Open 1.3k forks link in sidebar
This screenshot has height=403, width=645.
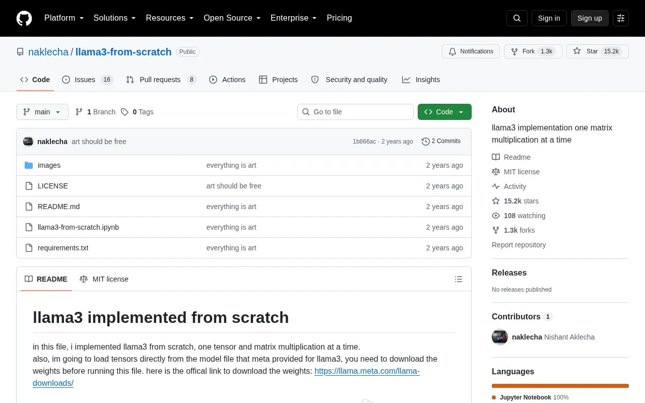coord(513,230)
